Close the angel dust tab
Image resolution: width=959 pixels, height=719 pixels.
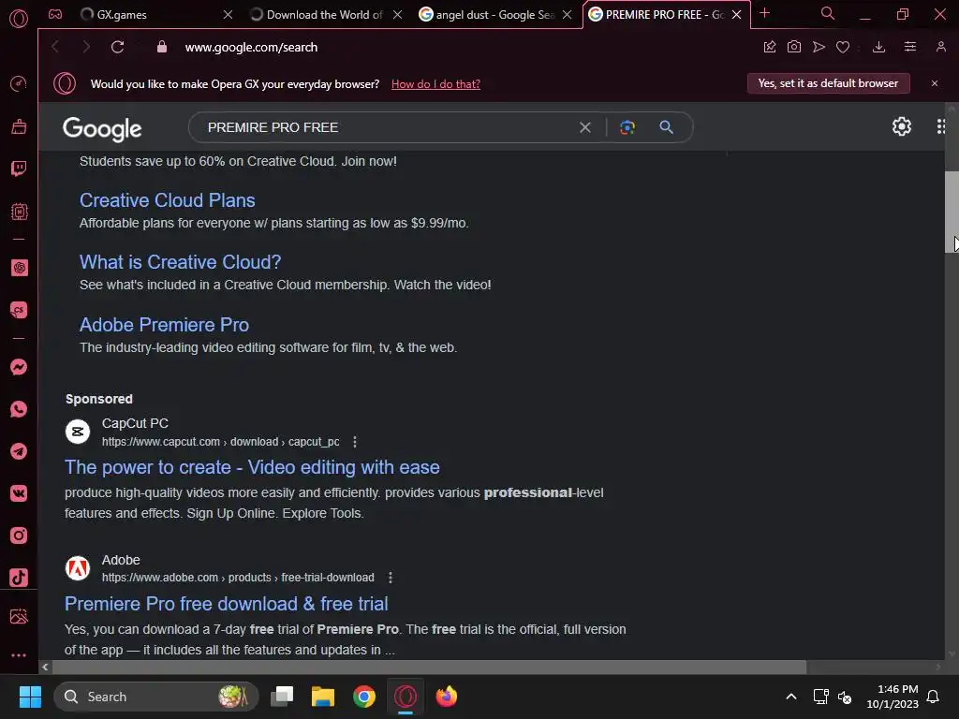tap(567, 15)
